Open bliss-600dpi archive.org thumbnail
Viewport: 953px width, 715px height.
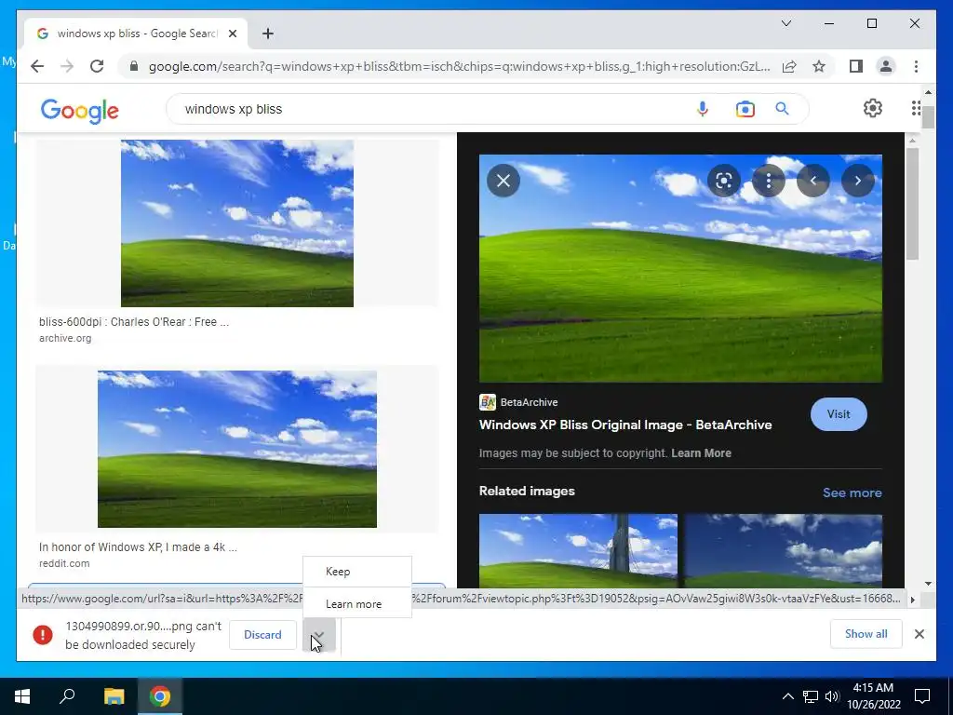pyautogui.click(x=237, y=223)
